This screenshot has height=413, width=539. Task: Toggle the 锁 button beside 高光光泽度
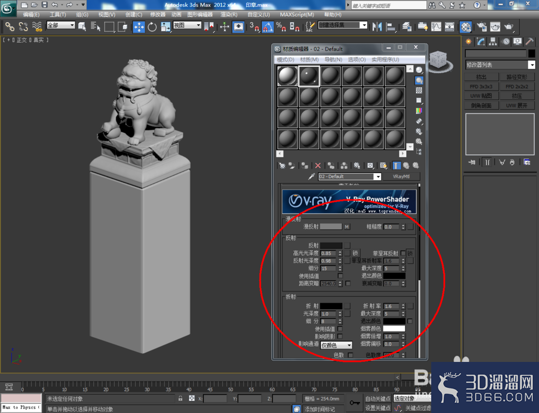[355, 253]
